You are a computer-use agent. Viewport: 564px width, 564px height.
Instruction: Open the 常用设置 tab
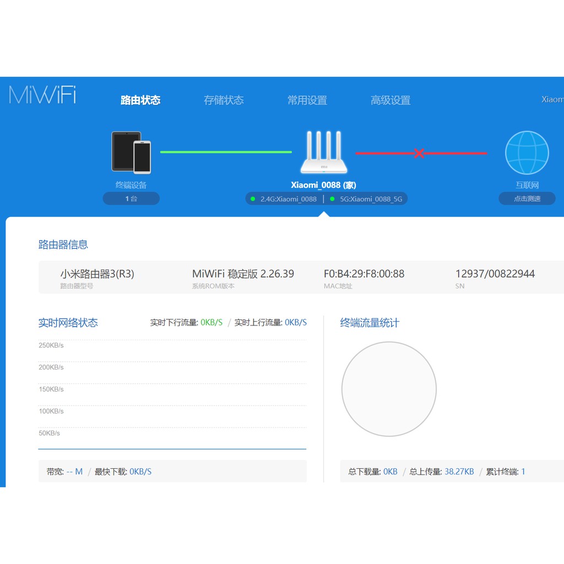(x=307, y=100)
